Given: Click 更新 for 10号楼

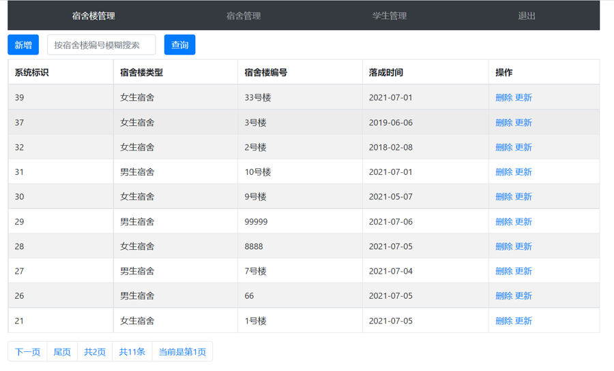Looking at the screenshot, I should 523,172.
